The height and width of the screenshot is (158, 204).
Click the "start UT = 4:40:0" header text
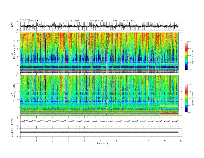124,21
